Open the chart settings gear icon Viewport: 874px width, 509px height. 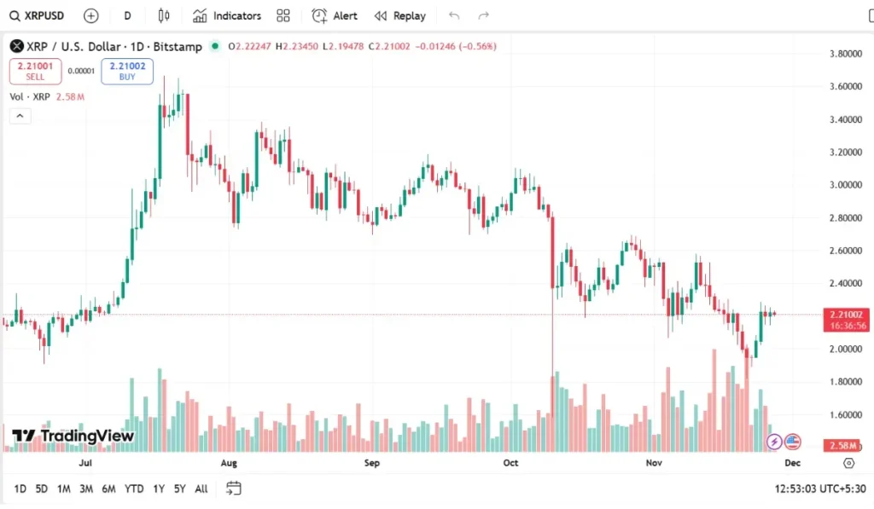pos(848,462)
